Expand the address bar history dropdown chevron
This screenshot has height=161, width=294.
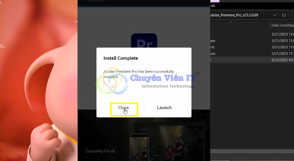[275, 15]
